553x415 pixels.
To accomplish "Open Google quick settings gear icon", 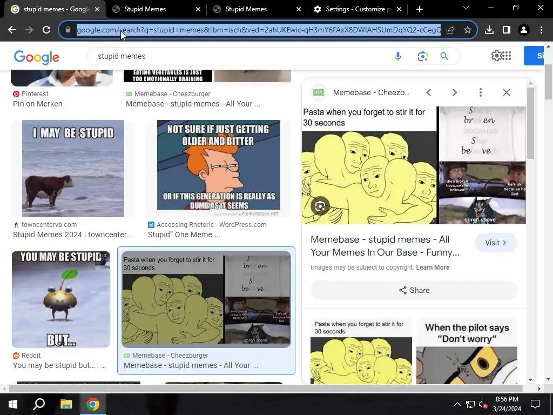I will (496, 56).
